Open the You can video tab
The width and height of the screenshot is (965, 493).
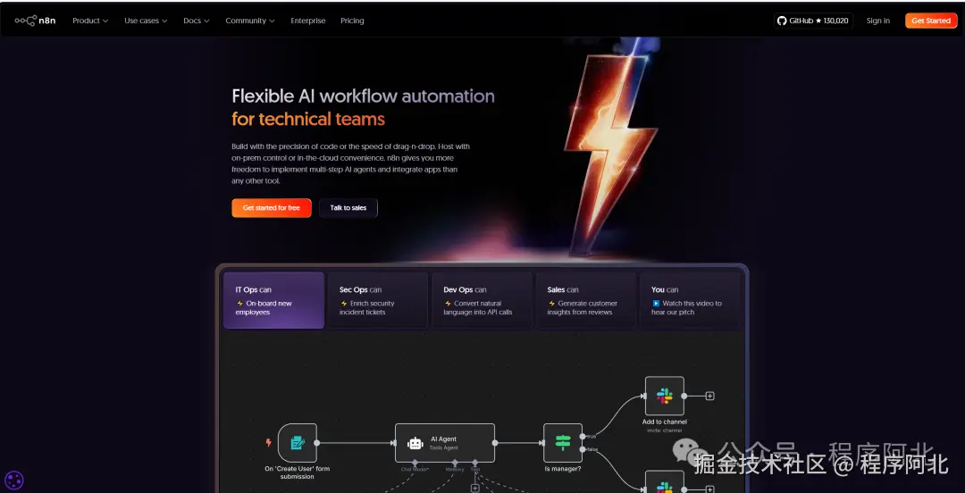click(690, 300)
